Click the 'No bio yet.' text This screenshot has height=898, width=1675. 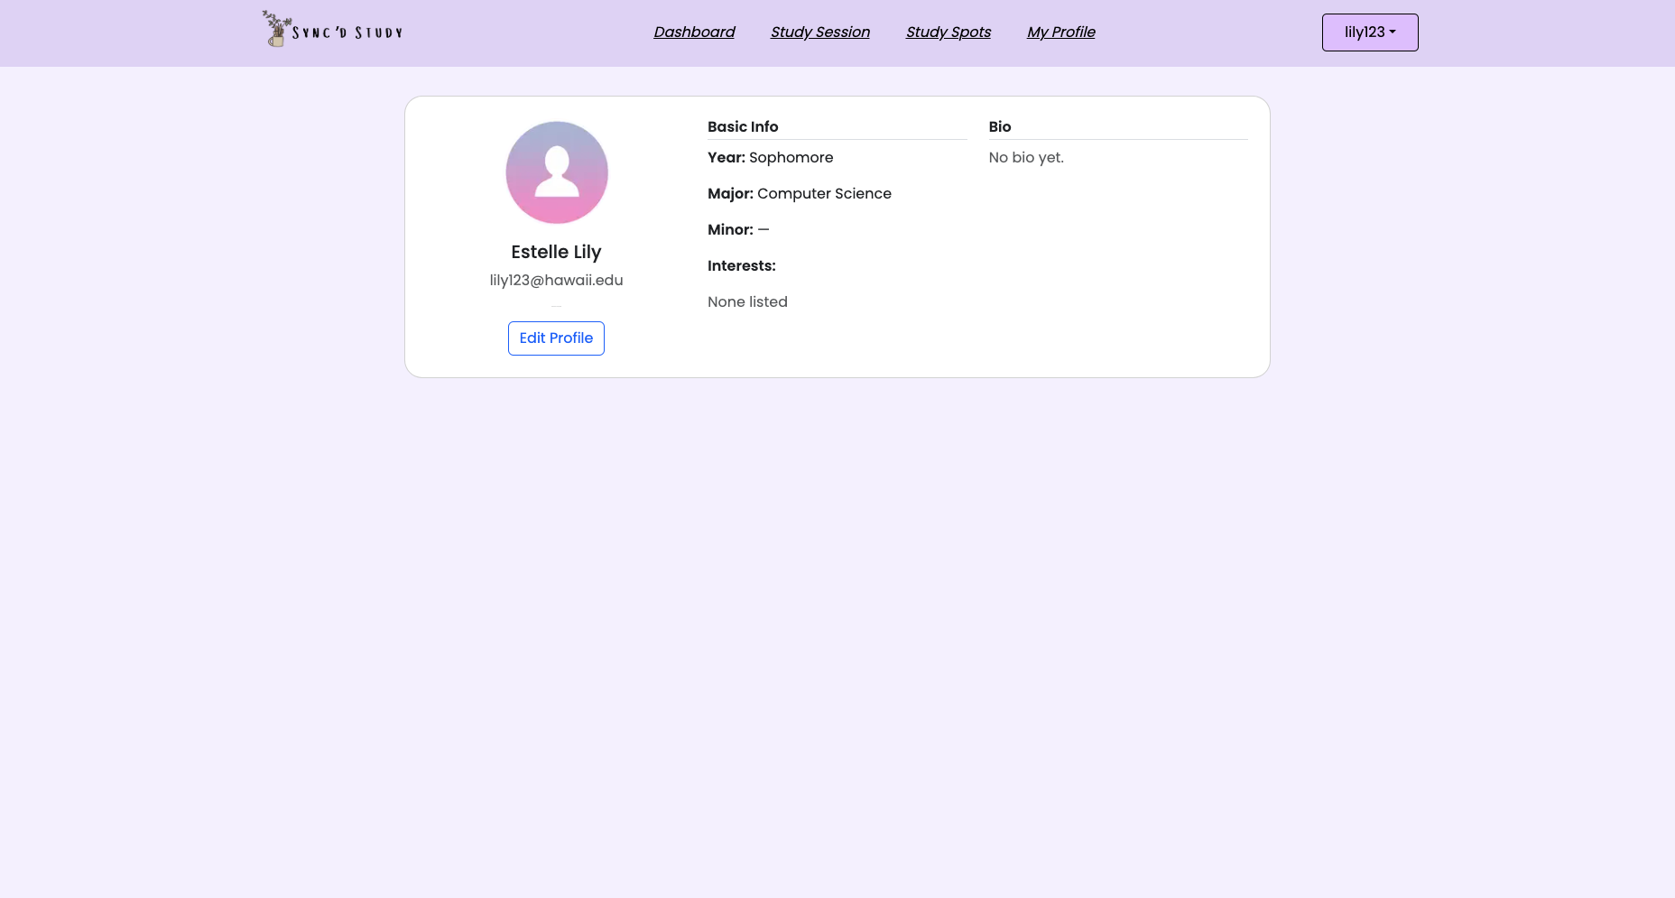coord(1026,158)
